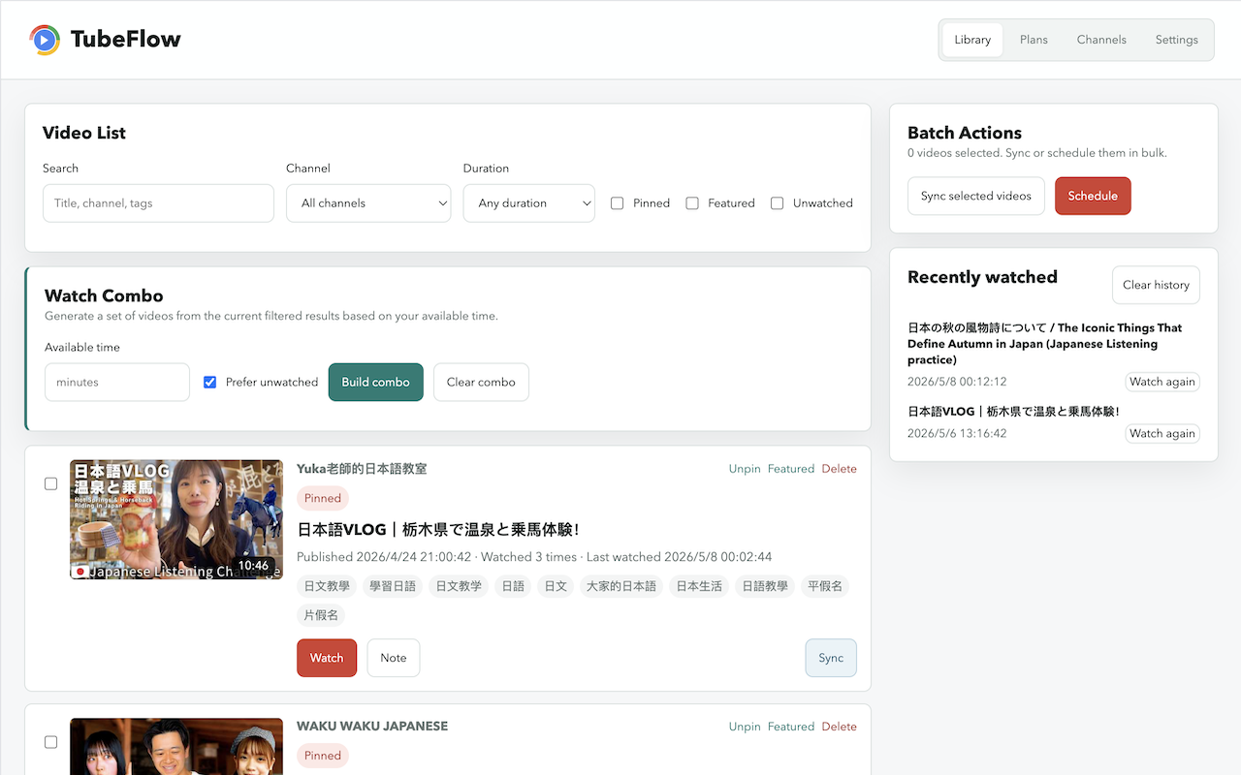Click the Yuka老師的日本語教室 channel name
This screenshot has height=775, width=1241.
362,469
